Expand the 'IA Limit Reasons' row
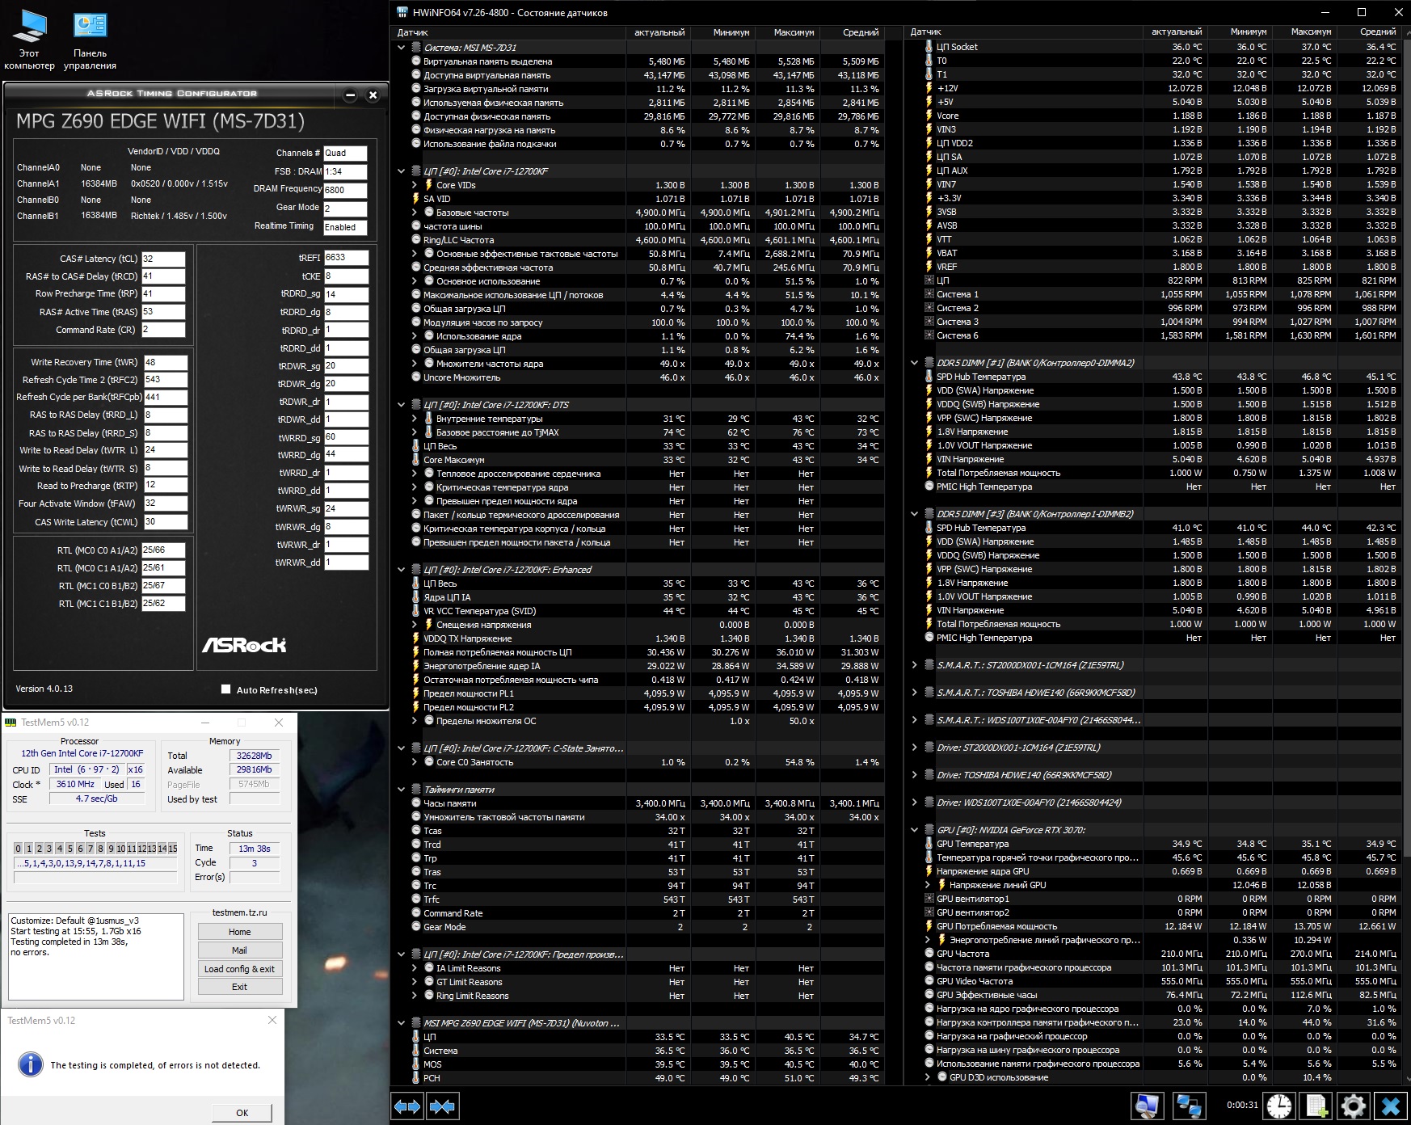Viewport: 1411px width, 1125px height. coord(415,968)
